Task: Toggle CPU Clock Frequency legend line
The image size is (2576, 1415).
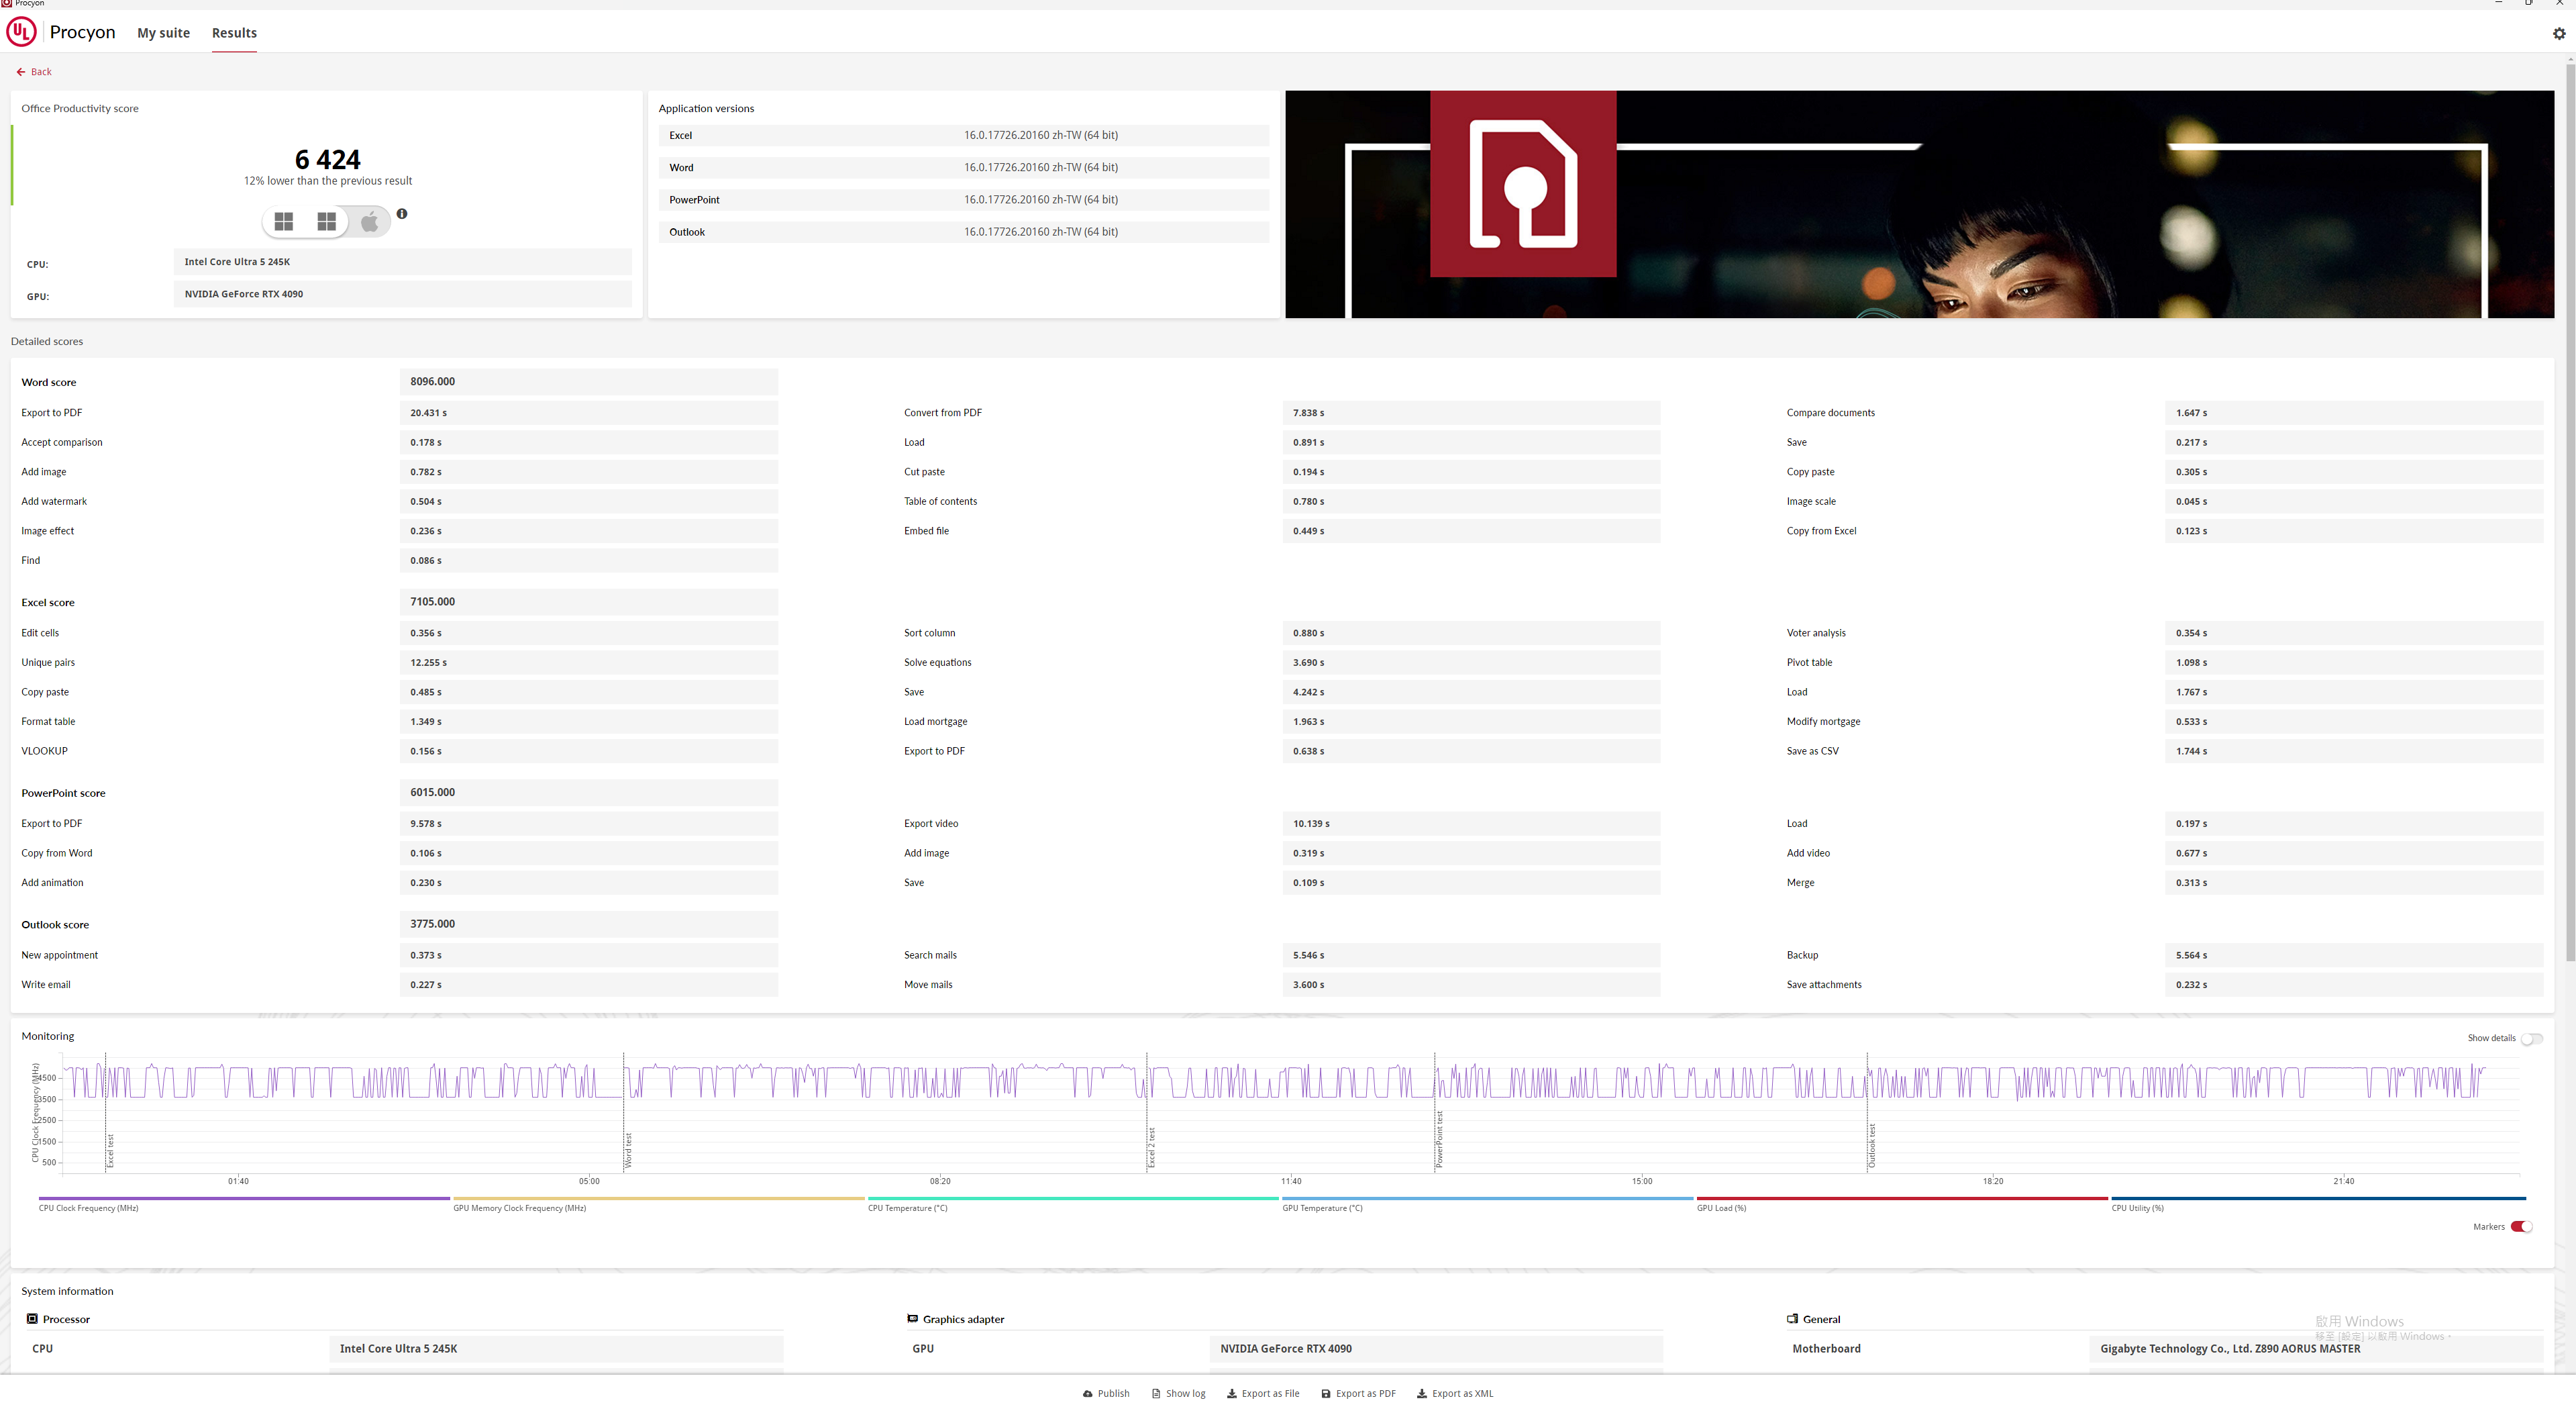Action: click(244, 1199)
